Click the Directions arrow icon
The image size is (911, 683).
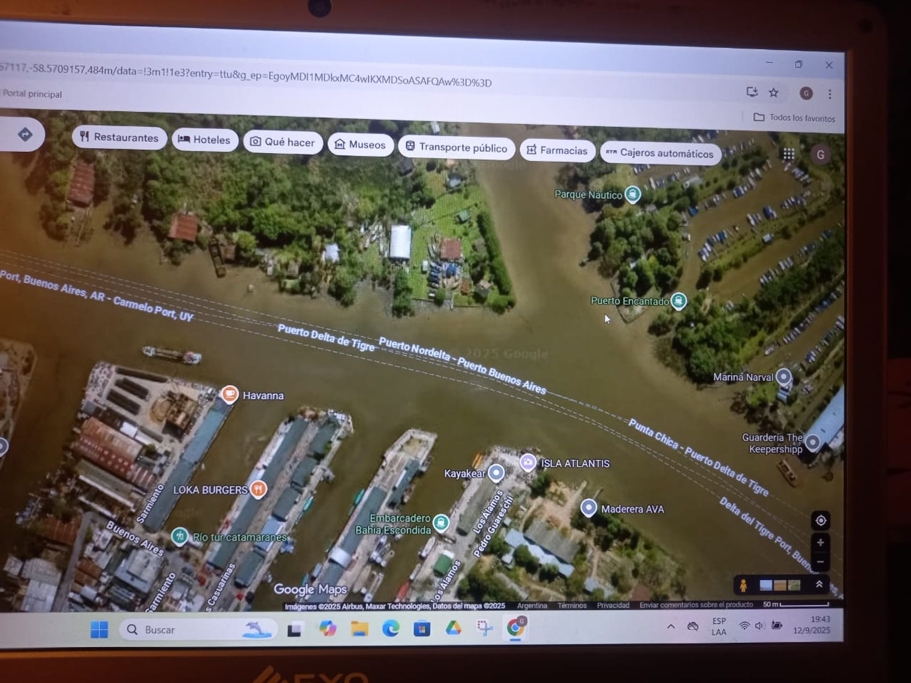tap(25, 135)
